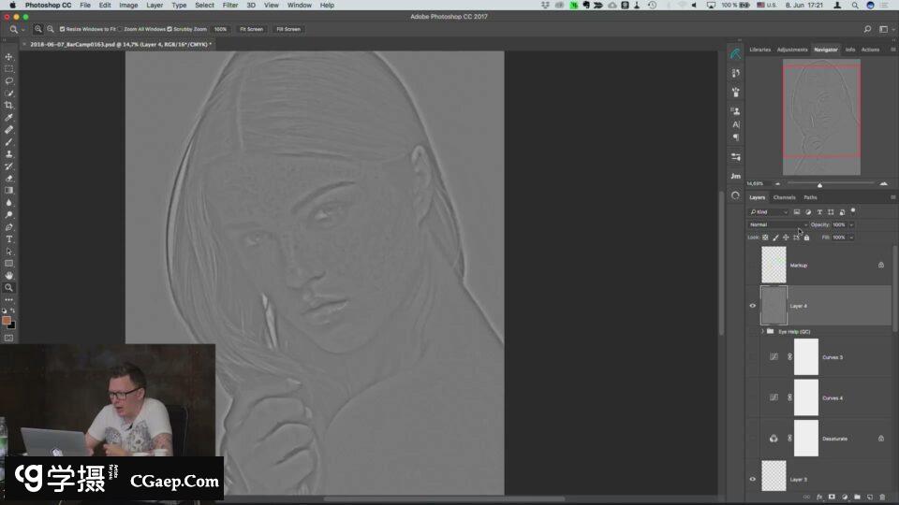Disable the Scrubby Zoom checkbox

169,29
